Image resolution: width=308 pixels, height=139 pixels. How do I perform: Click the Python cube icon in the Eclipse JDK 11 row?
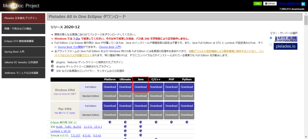[x=187, y=122]
